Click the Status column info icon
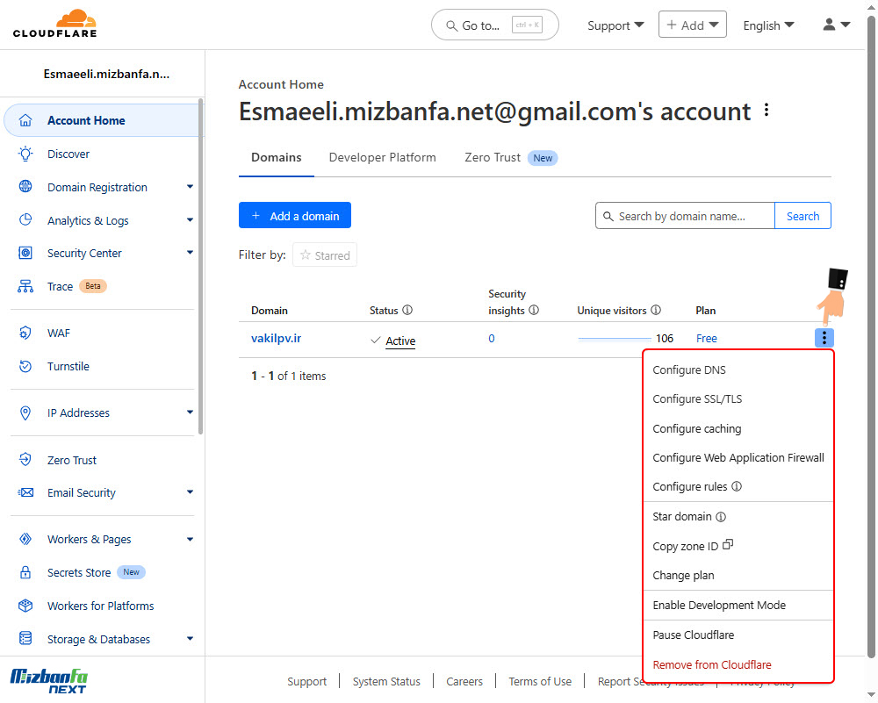Viewport: 878px width, 703px height. point(407,310)
